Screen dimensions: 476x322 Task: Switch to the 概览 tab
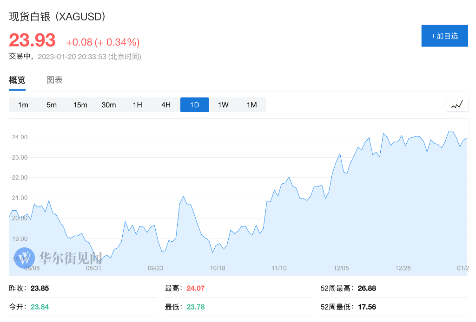pos(17,80)
